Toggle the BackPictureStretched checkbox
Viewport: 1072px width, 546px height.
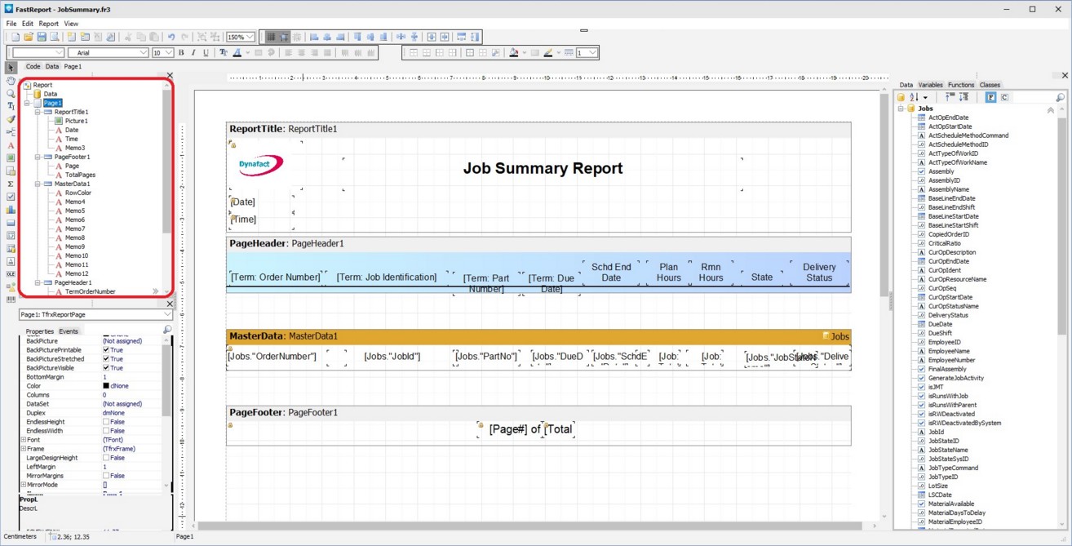[x=106, y=359]
